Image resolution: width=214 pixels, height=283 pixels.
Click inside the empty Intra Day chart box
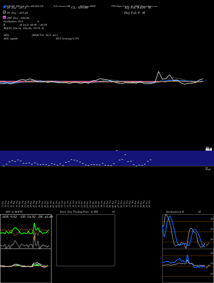(86, 240)
